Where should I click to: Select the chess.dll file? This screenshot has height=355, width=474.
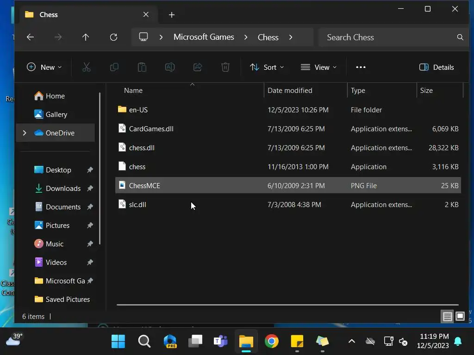tap(288, 148)
